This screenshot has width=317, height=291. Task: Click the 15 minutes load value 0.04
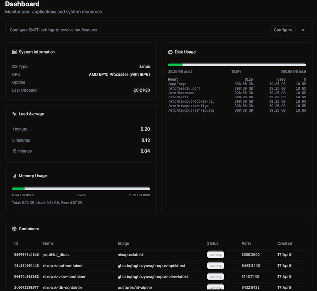pyautogui.click(x=145, y=151)
